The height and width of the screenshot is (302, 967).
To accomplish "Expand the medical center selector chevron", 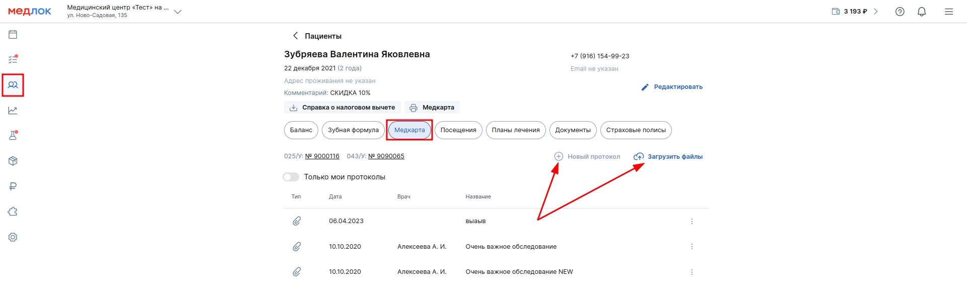I will tap(178, 12).
